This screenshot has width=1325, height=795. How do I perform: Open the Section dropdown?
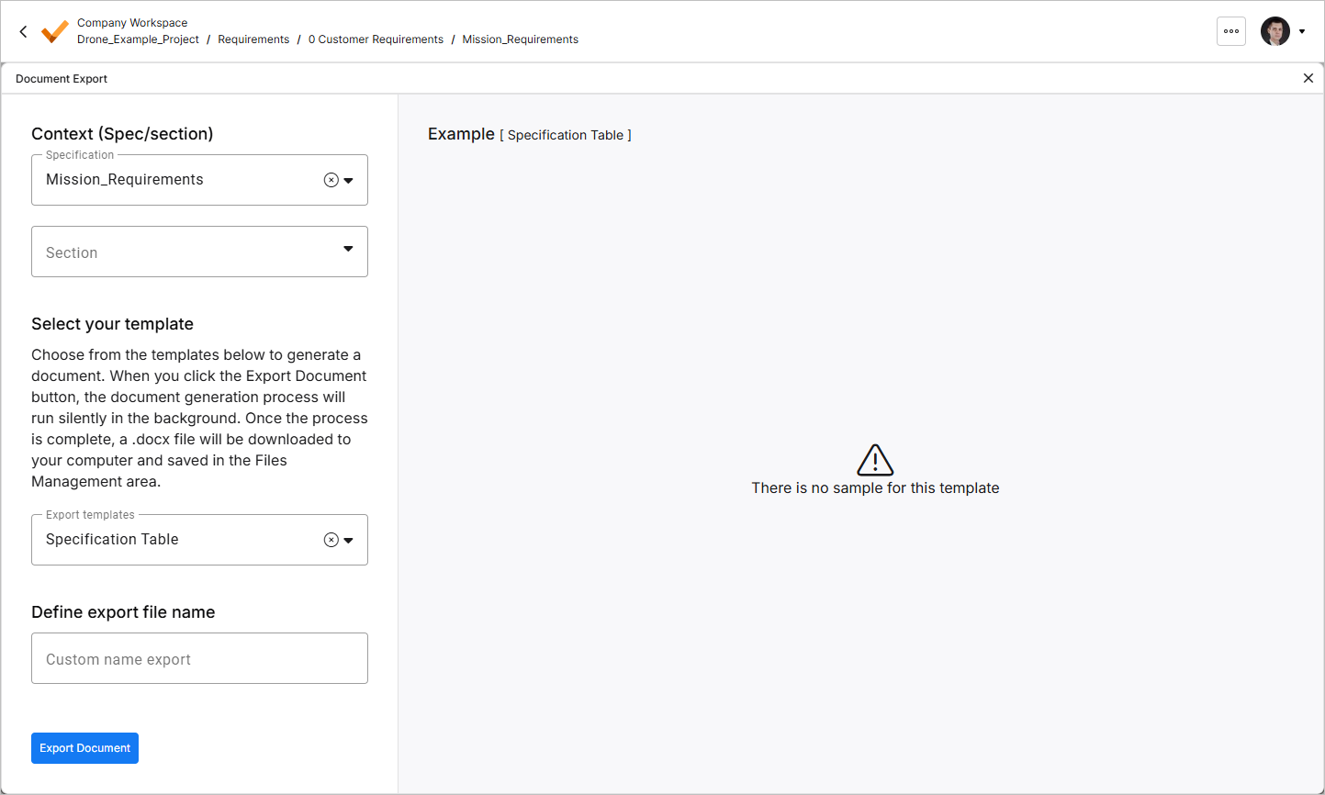(x=199, y=252)
